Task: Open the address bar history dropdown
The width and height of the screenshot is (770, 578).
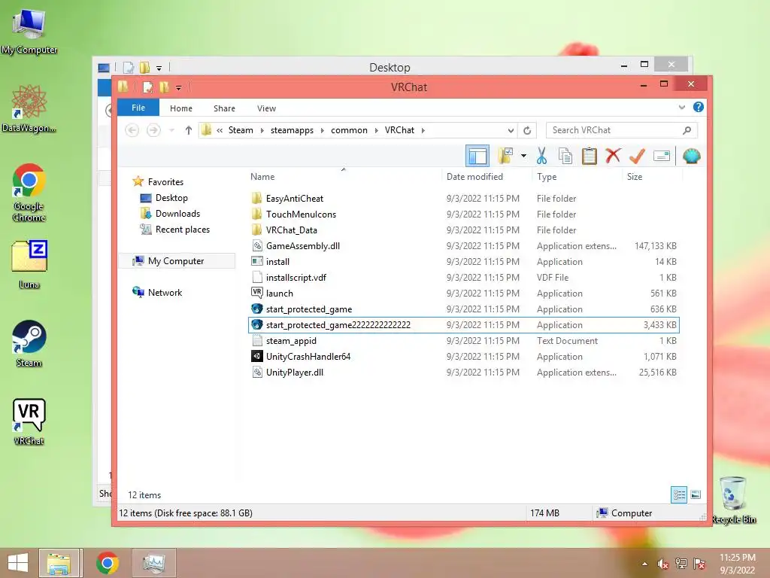Action: [511, 130]
